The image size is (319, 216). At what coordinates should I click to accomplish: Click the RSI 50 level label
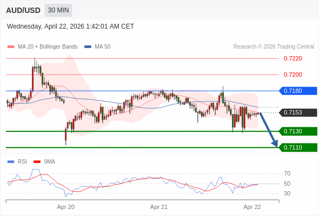pos(287,184)
